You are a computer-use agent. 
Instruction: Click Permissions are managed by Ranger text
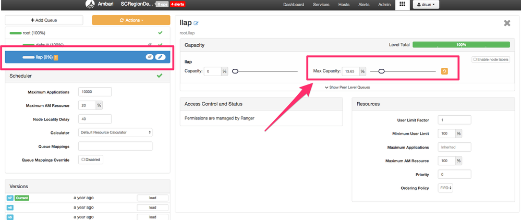[x=219, y=118]
